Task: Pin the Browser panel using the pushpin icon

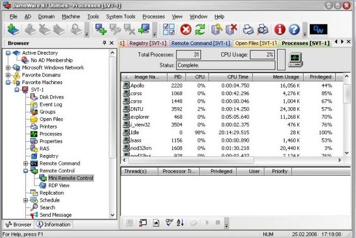Action: (x=104, y=43)
